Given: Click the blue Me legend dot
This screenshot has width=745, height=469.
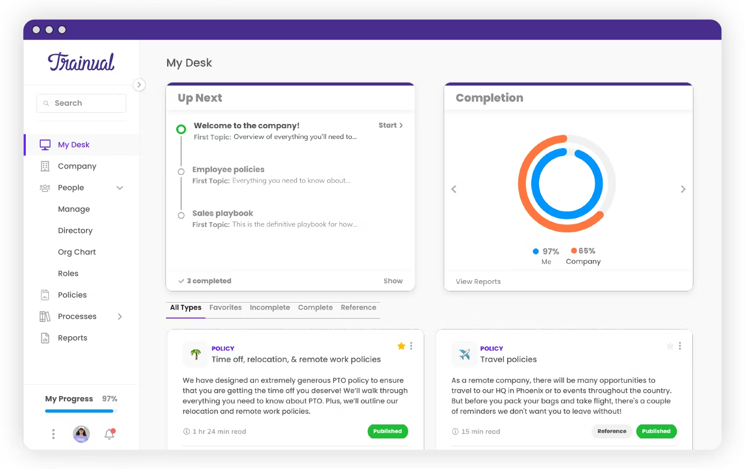Looking at the screenshot, I should (536, 251).
